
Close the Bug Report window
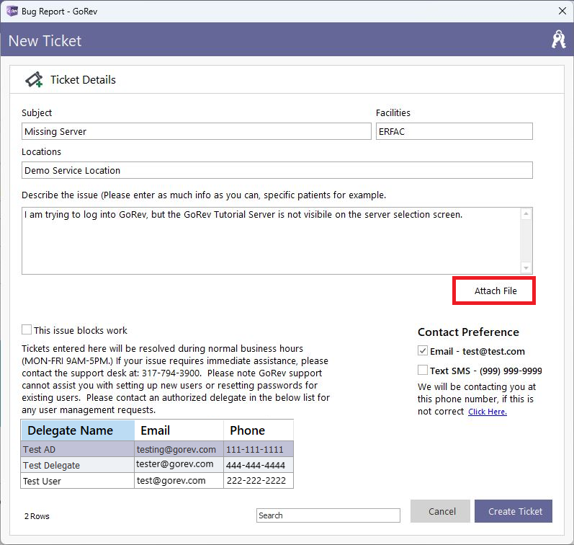coord(562,11)
